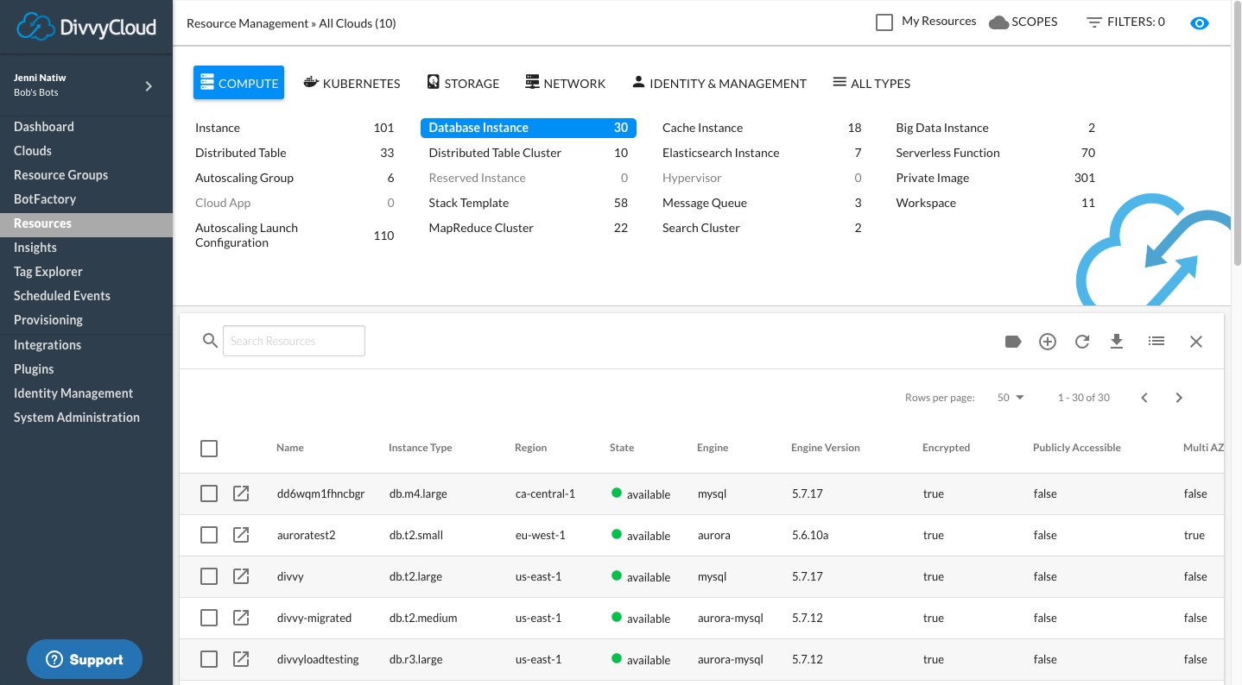This screenshot has height=685, width=1242.
Task: Click the Support button
Action: point(85,660)
